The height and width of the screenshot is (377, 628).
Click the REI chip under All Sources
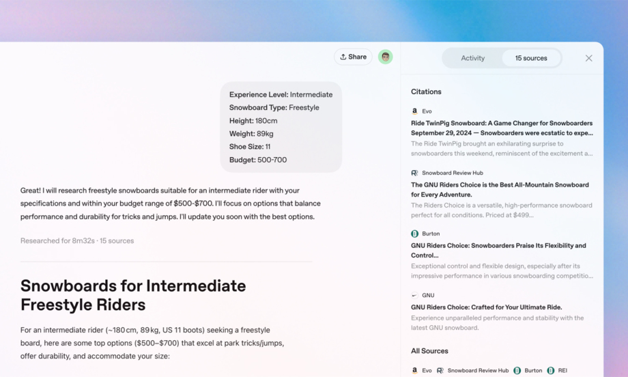click(557, 370)
